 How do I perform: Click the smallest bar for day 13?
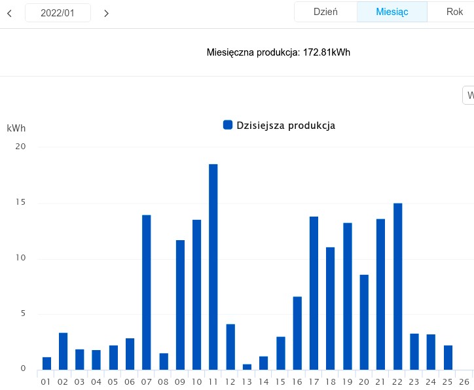tap(247, 367)
